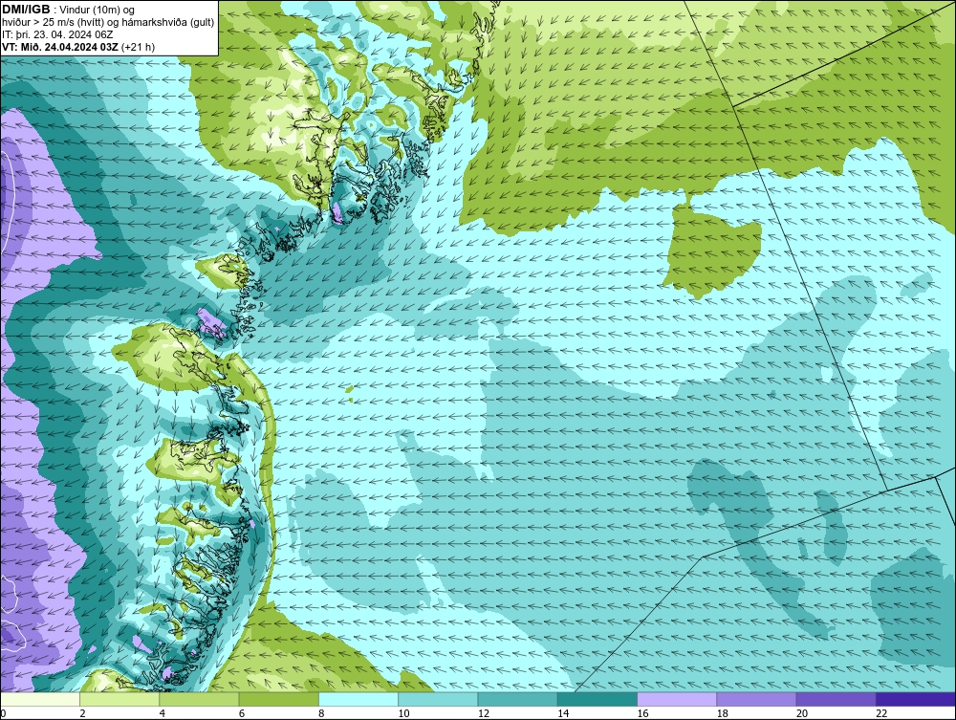
Task: Select the 14–16 m/s dark teal legend swatch
Action: tap(597, 699)
